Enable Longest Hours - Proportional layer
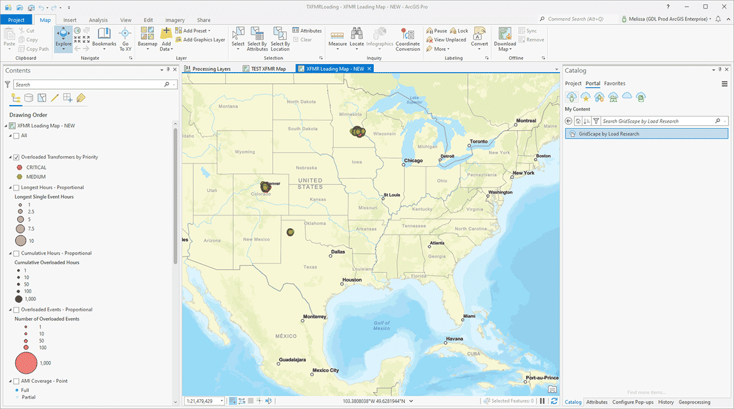 [16, 187]
